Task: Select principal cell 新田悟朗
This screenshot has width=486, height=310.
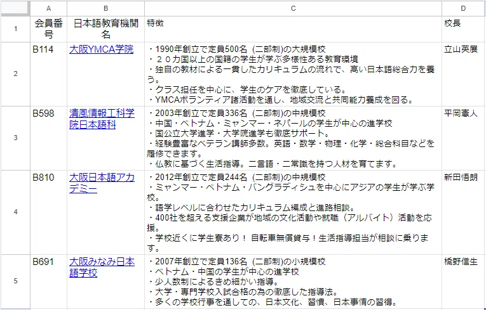Action: pyautogui.click(x=464, y=212)
